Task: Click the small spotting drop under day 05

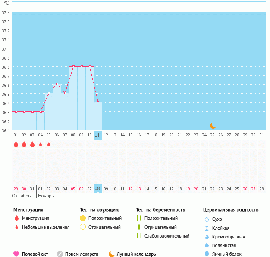Action: (x=49, y=144)
